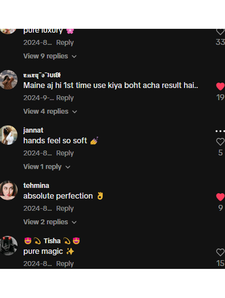Viewport: 225px width, 298px height.
Task: Click Tisha's profile avatar
Action: tap(8, 246)
